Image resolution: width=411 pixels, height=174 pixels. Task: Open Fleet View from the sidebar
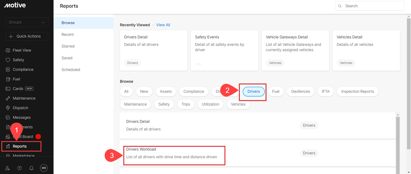[x=22, y=50]
